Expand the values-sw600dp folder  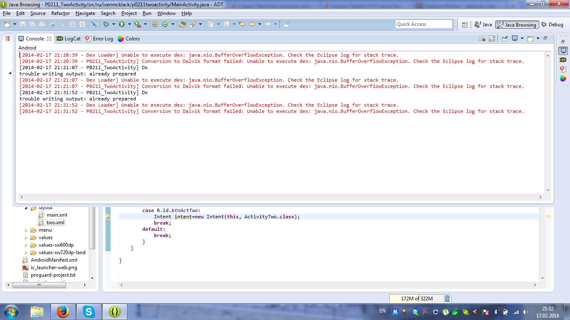point(26,245)
